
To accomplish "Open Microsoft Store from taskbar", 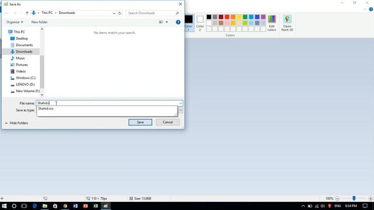I will click(55, 206).
